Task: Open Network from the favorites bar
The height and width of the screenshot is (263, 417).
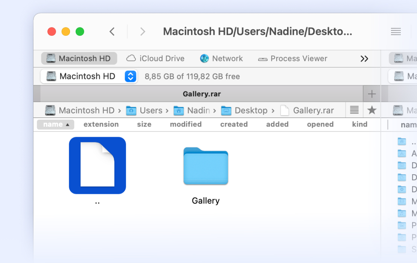Action: click(222, 59)
